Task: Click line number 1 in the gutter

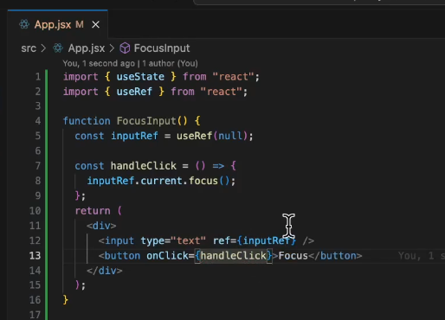Action: point(38,77)
